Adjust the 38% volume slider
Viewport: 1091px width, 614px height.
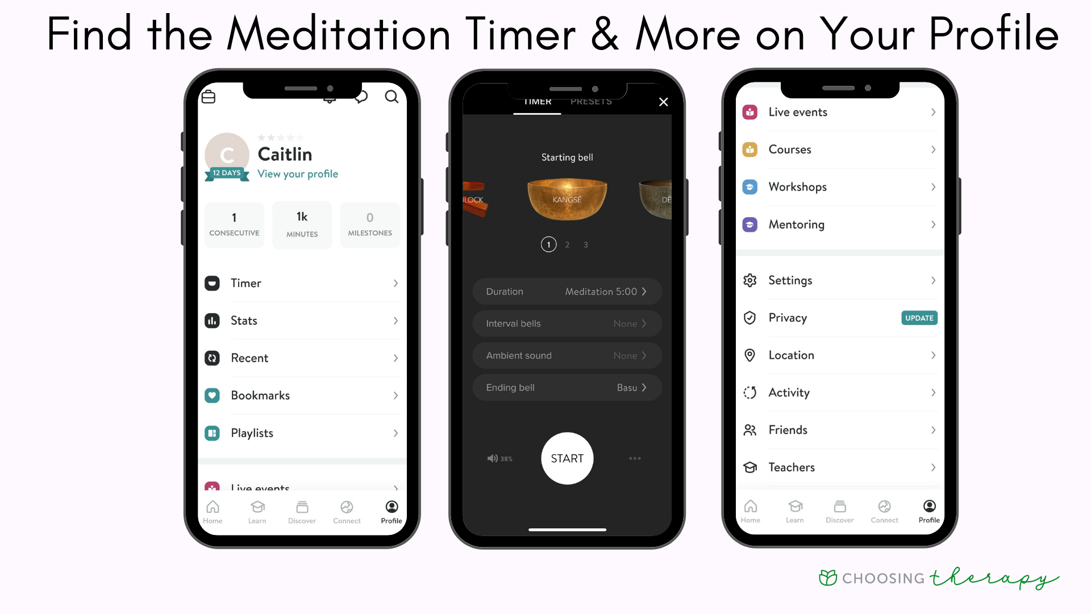coord(498,459)
